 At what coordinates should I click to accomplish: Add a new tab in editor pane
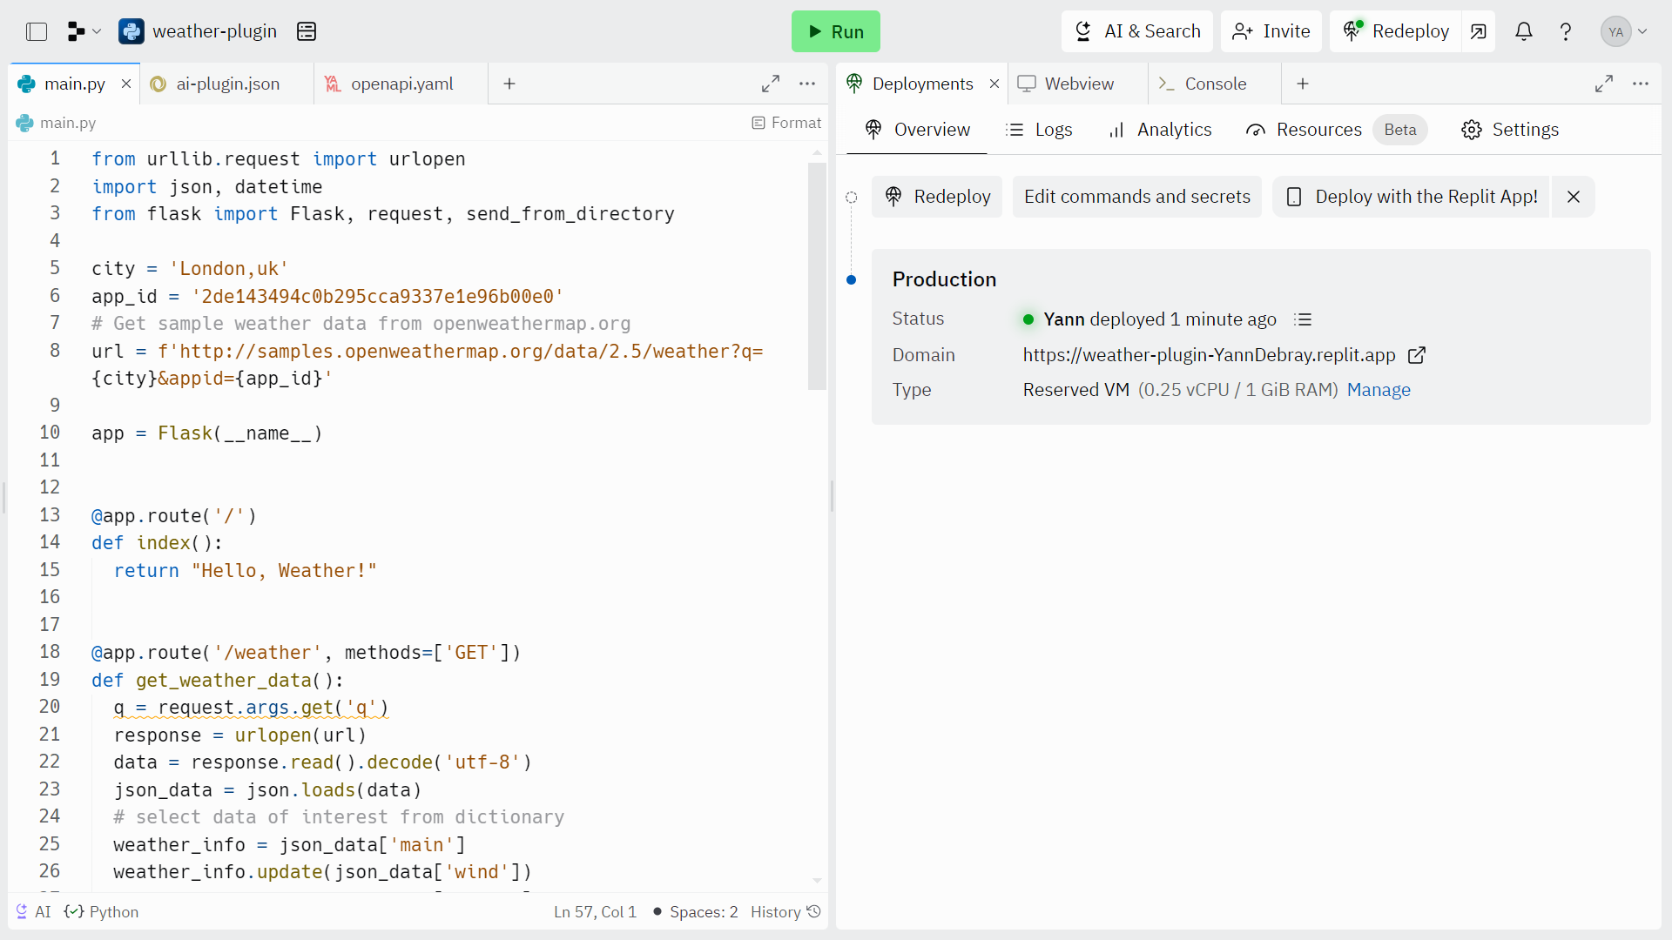pyautogui.click(x=509, y=84)
